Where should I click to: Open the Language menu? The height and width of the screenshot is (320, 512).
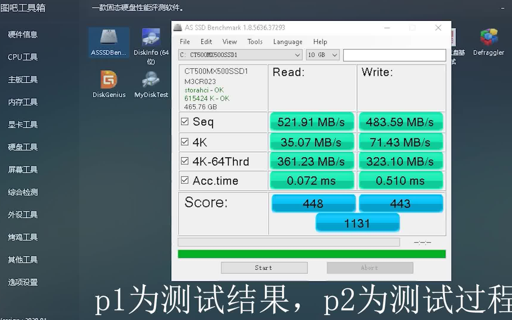(x=288, y=42)
